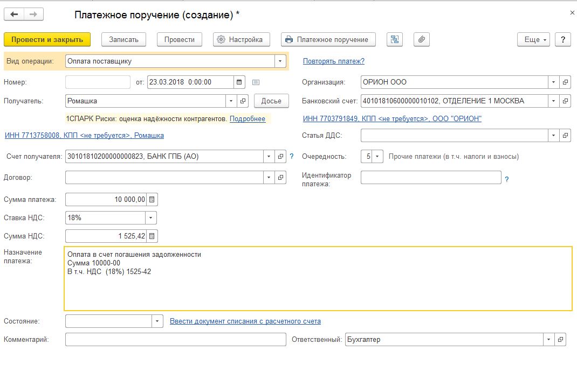Click help question mark button in toolbar
The image size is (577, 379).
563,39
